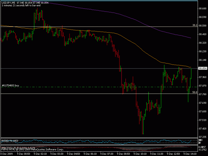Click the 87.870 price axis label

203,86
